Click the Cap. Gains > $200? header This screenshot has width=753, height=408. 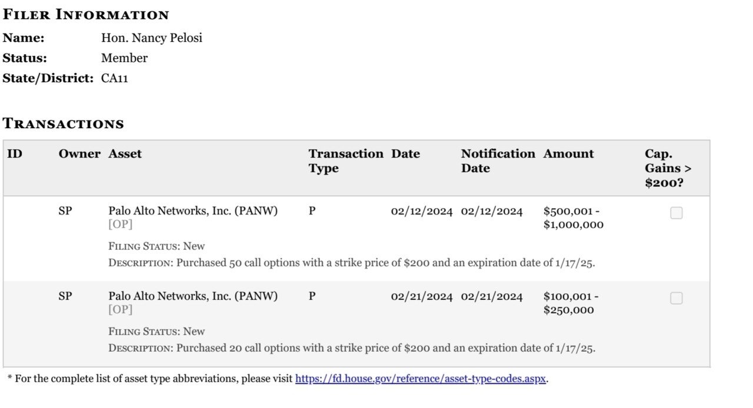click(x=668, y=168)
